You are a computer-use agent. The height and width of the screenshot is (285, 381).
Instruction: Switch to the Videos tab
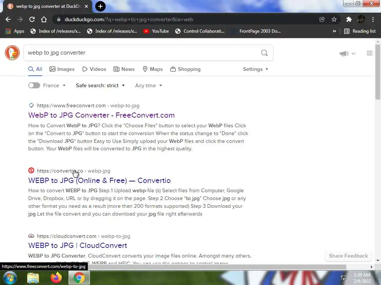click(x=94, y=69)
